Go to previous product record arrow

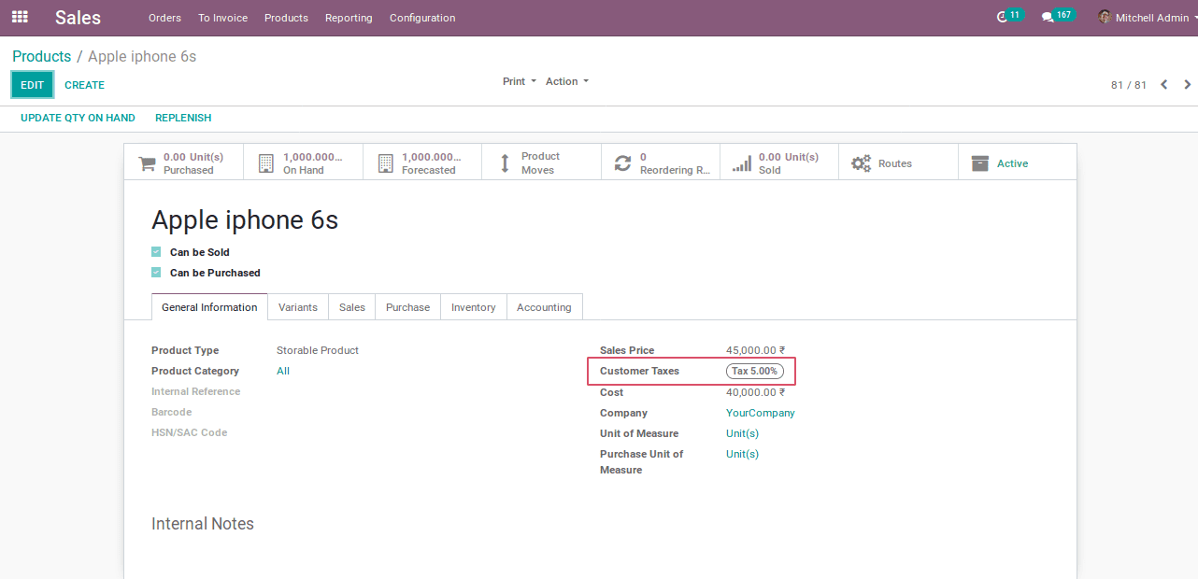[1164, 85]
